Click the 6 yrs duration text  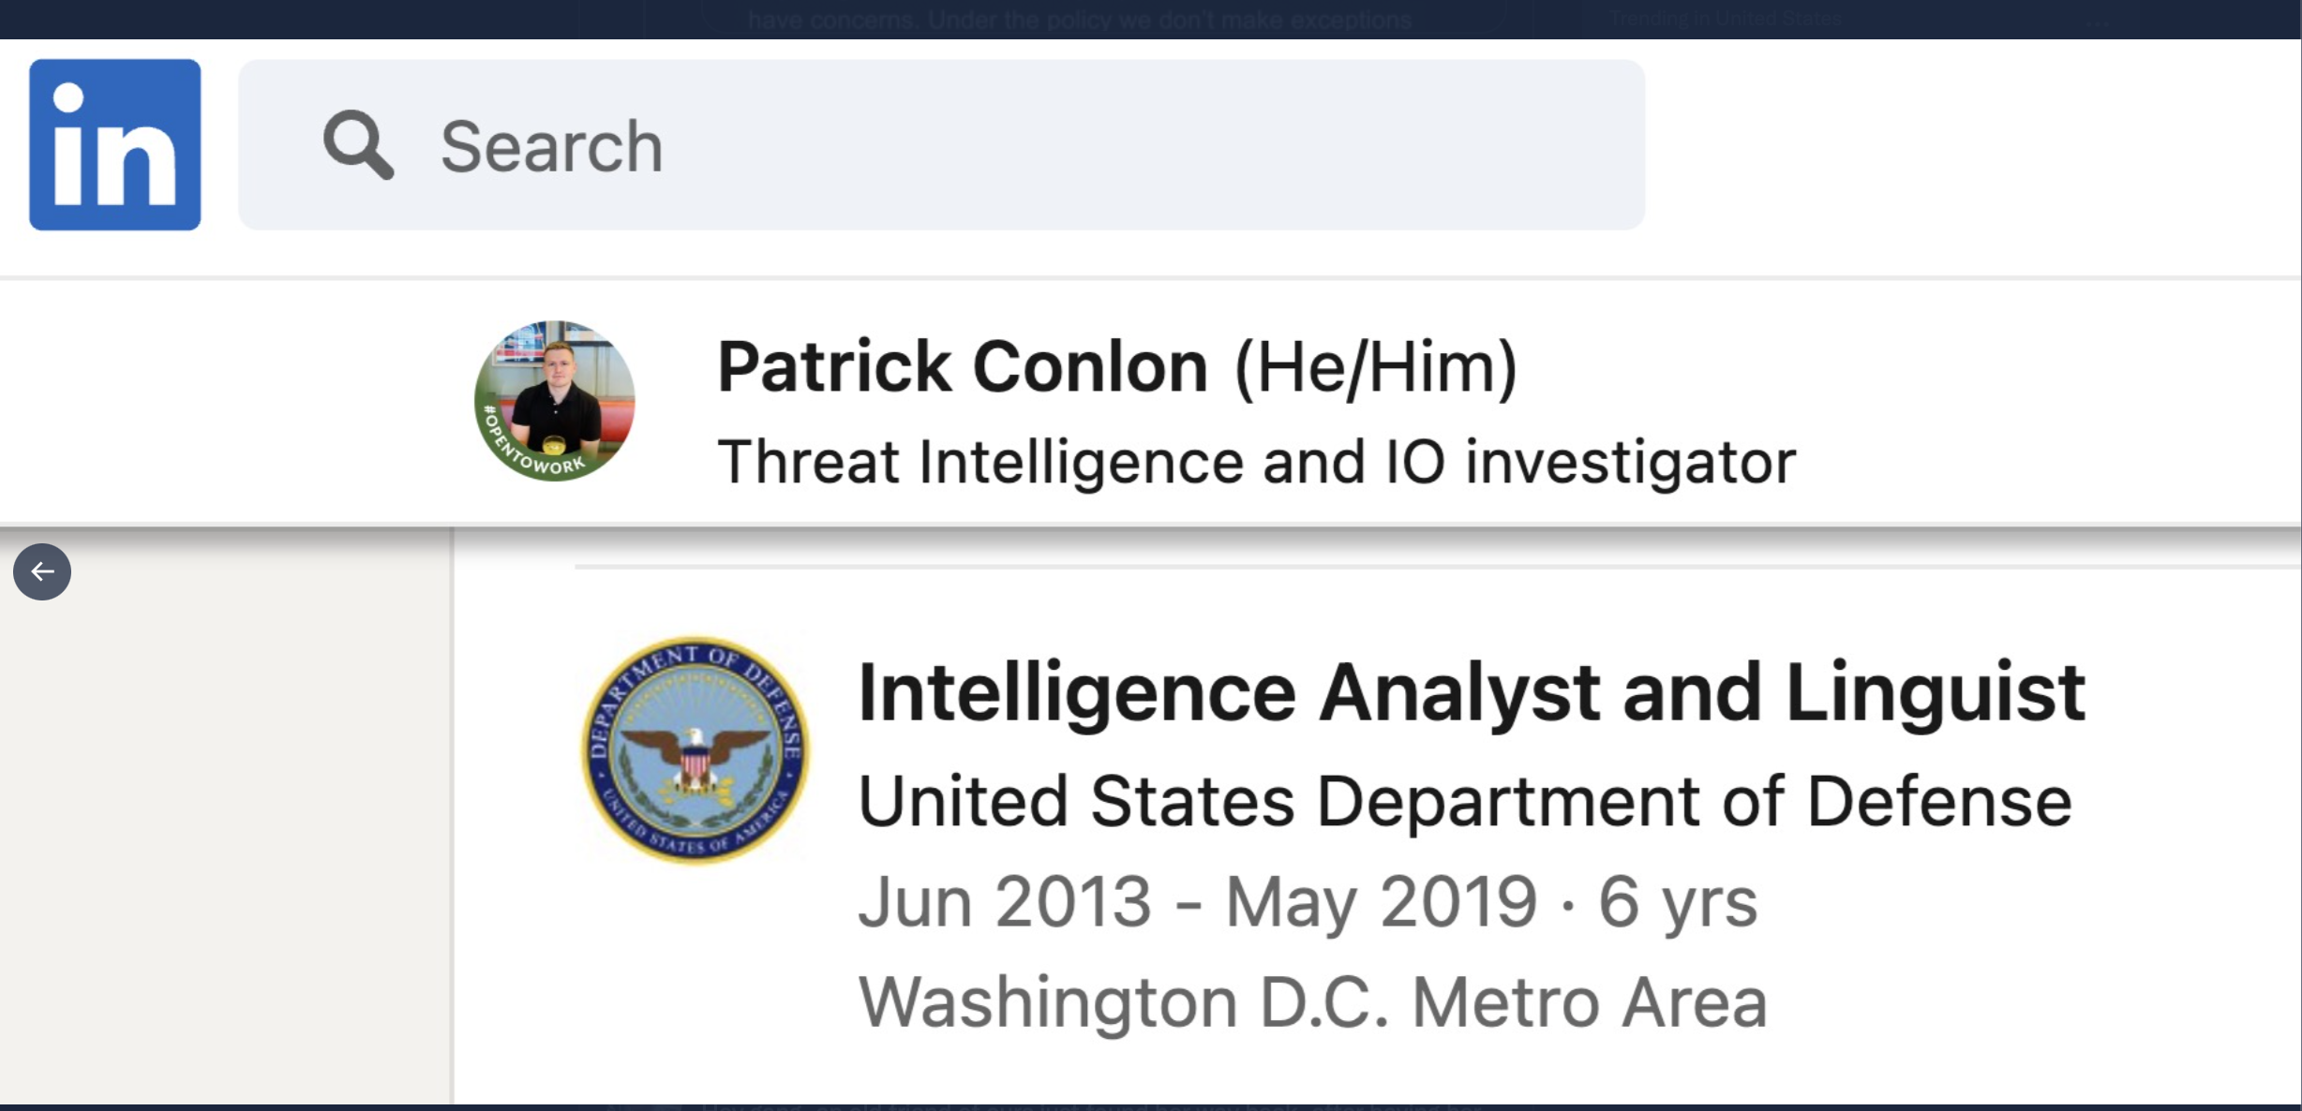1677,902
